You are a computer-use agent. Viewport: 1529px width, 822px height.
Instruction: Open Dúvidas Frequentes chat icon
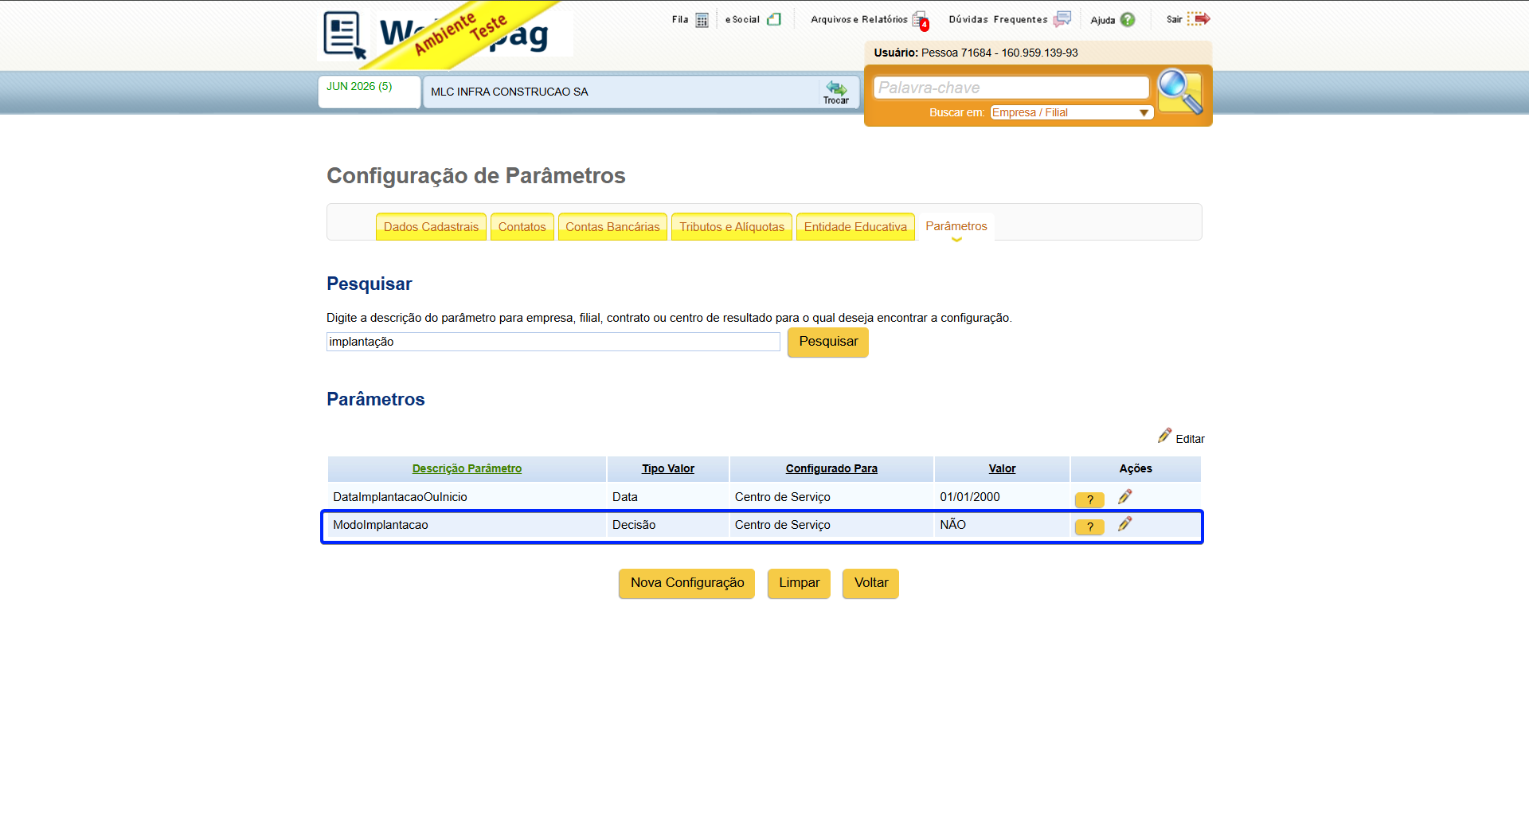pos(1062,19)
